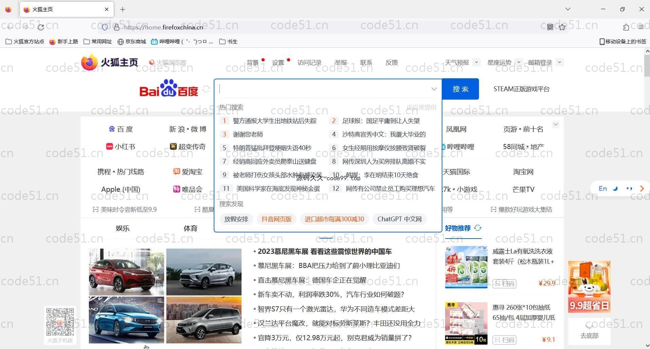Click the Baidu logo

pos(169,88)
